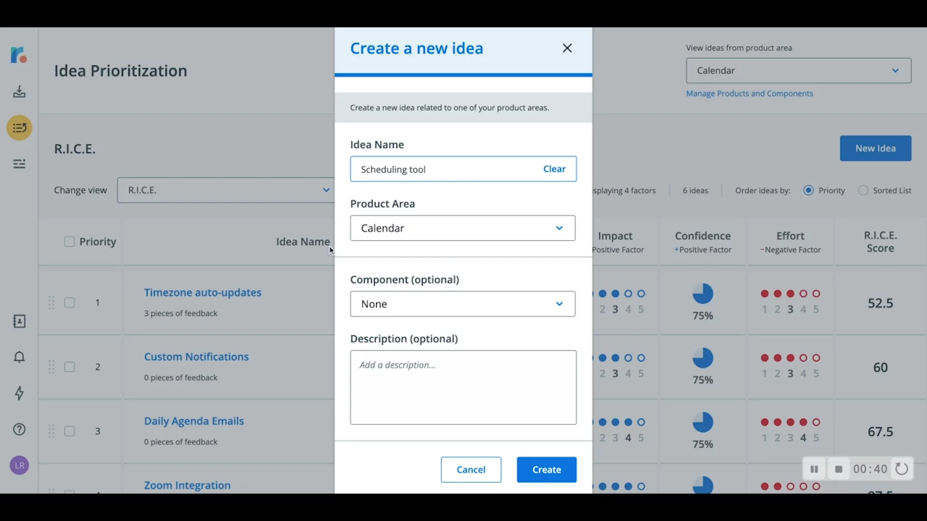Click the lightning bolt sidebar icon
Screen dimensions: 927x521
[x=19, y=393]
